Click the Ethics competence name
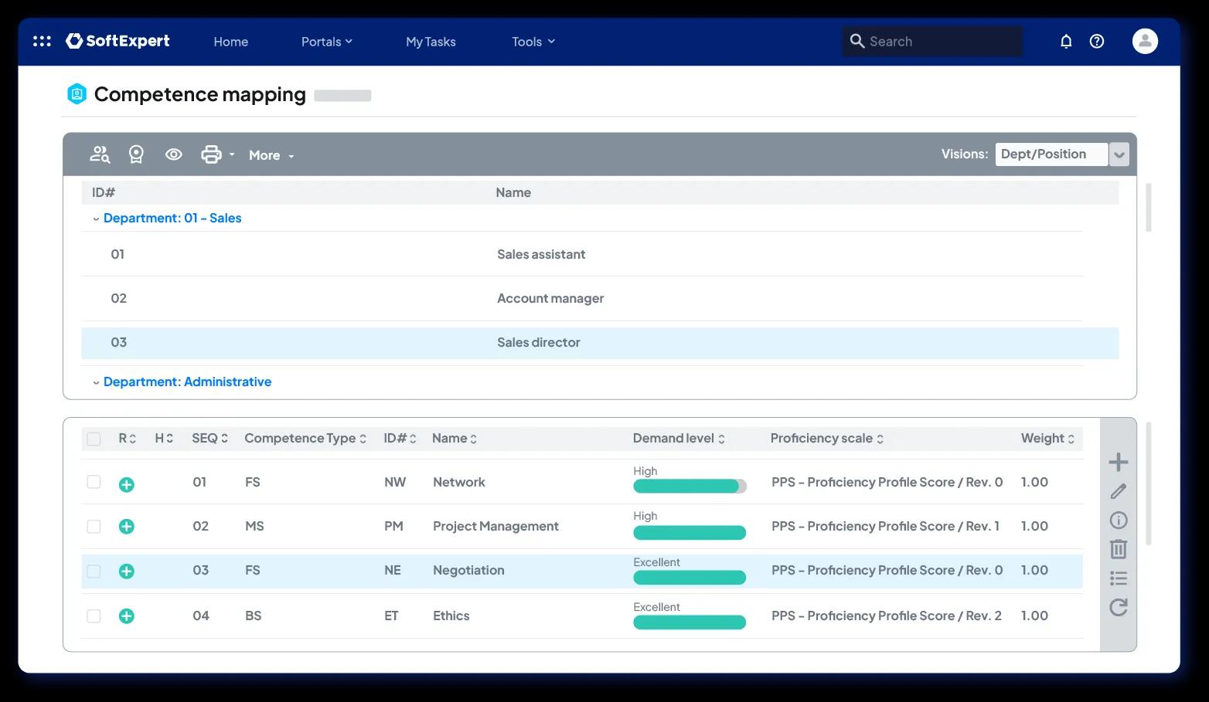 pos(451,616)
